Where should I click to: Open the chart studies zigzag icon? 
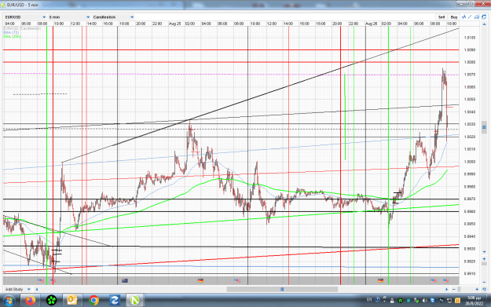(464, 17)
